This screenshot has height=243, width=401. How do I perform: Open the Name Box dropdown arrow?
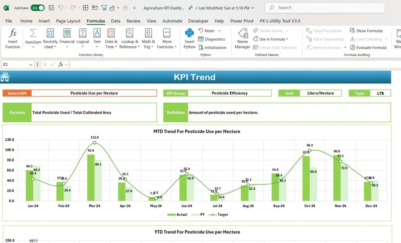[31, 65]
